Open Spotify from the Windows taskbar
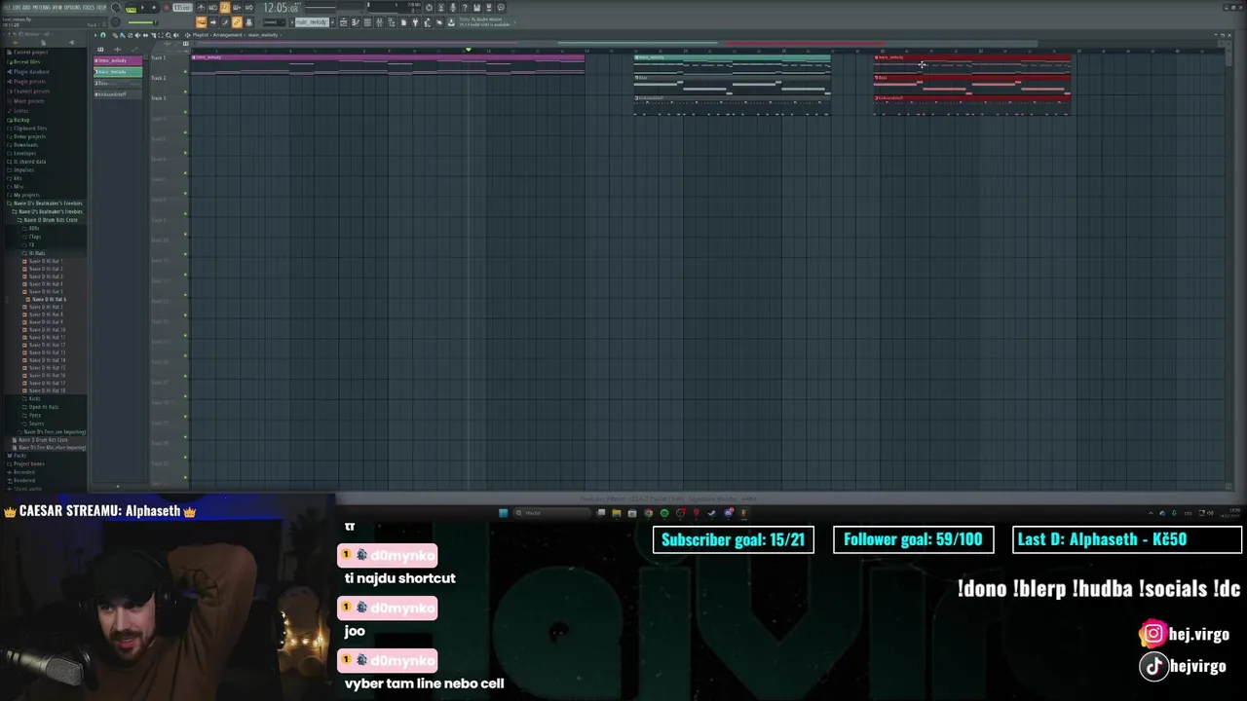Image resolution: width=1247 pixels, height=701 pixels. (x=664, y=513)
